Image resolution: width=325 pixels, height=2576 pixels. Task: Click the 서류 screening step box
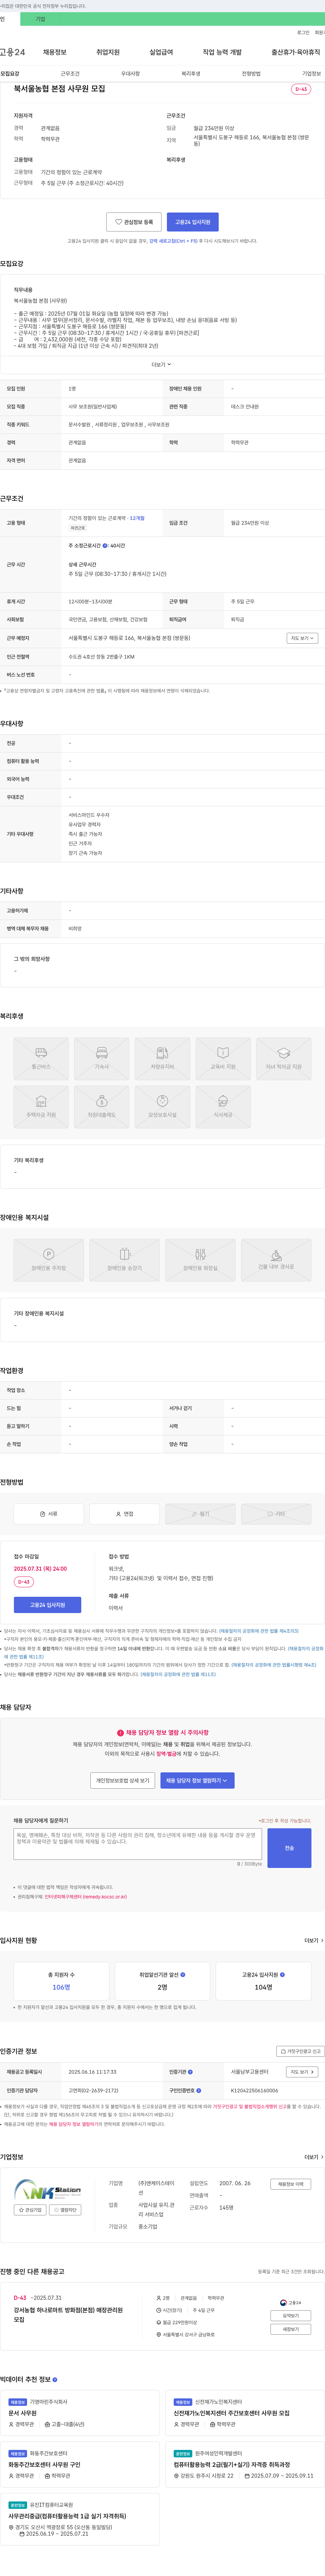(x=49, y=1514)
